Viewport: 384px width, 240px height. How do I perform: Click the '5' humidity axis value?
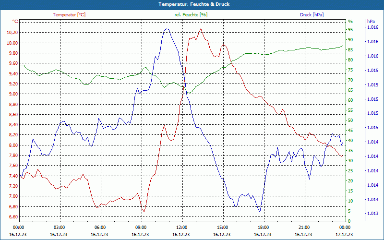coord(349,211)
